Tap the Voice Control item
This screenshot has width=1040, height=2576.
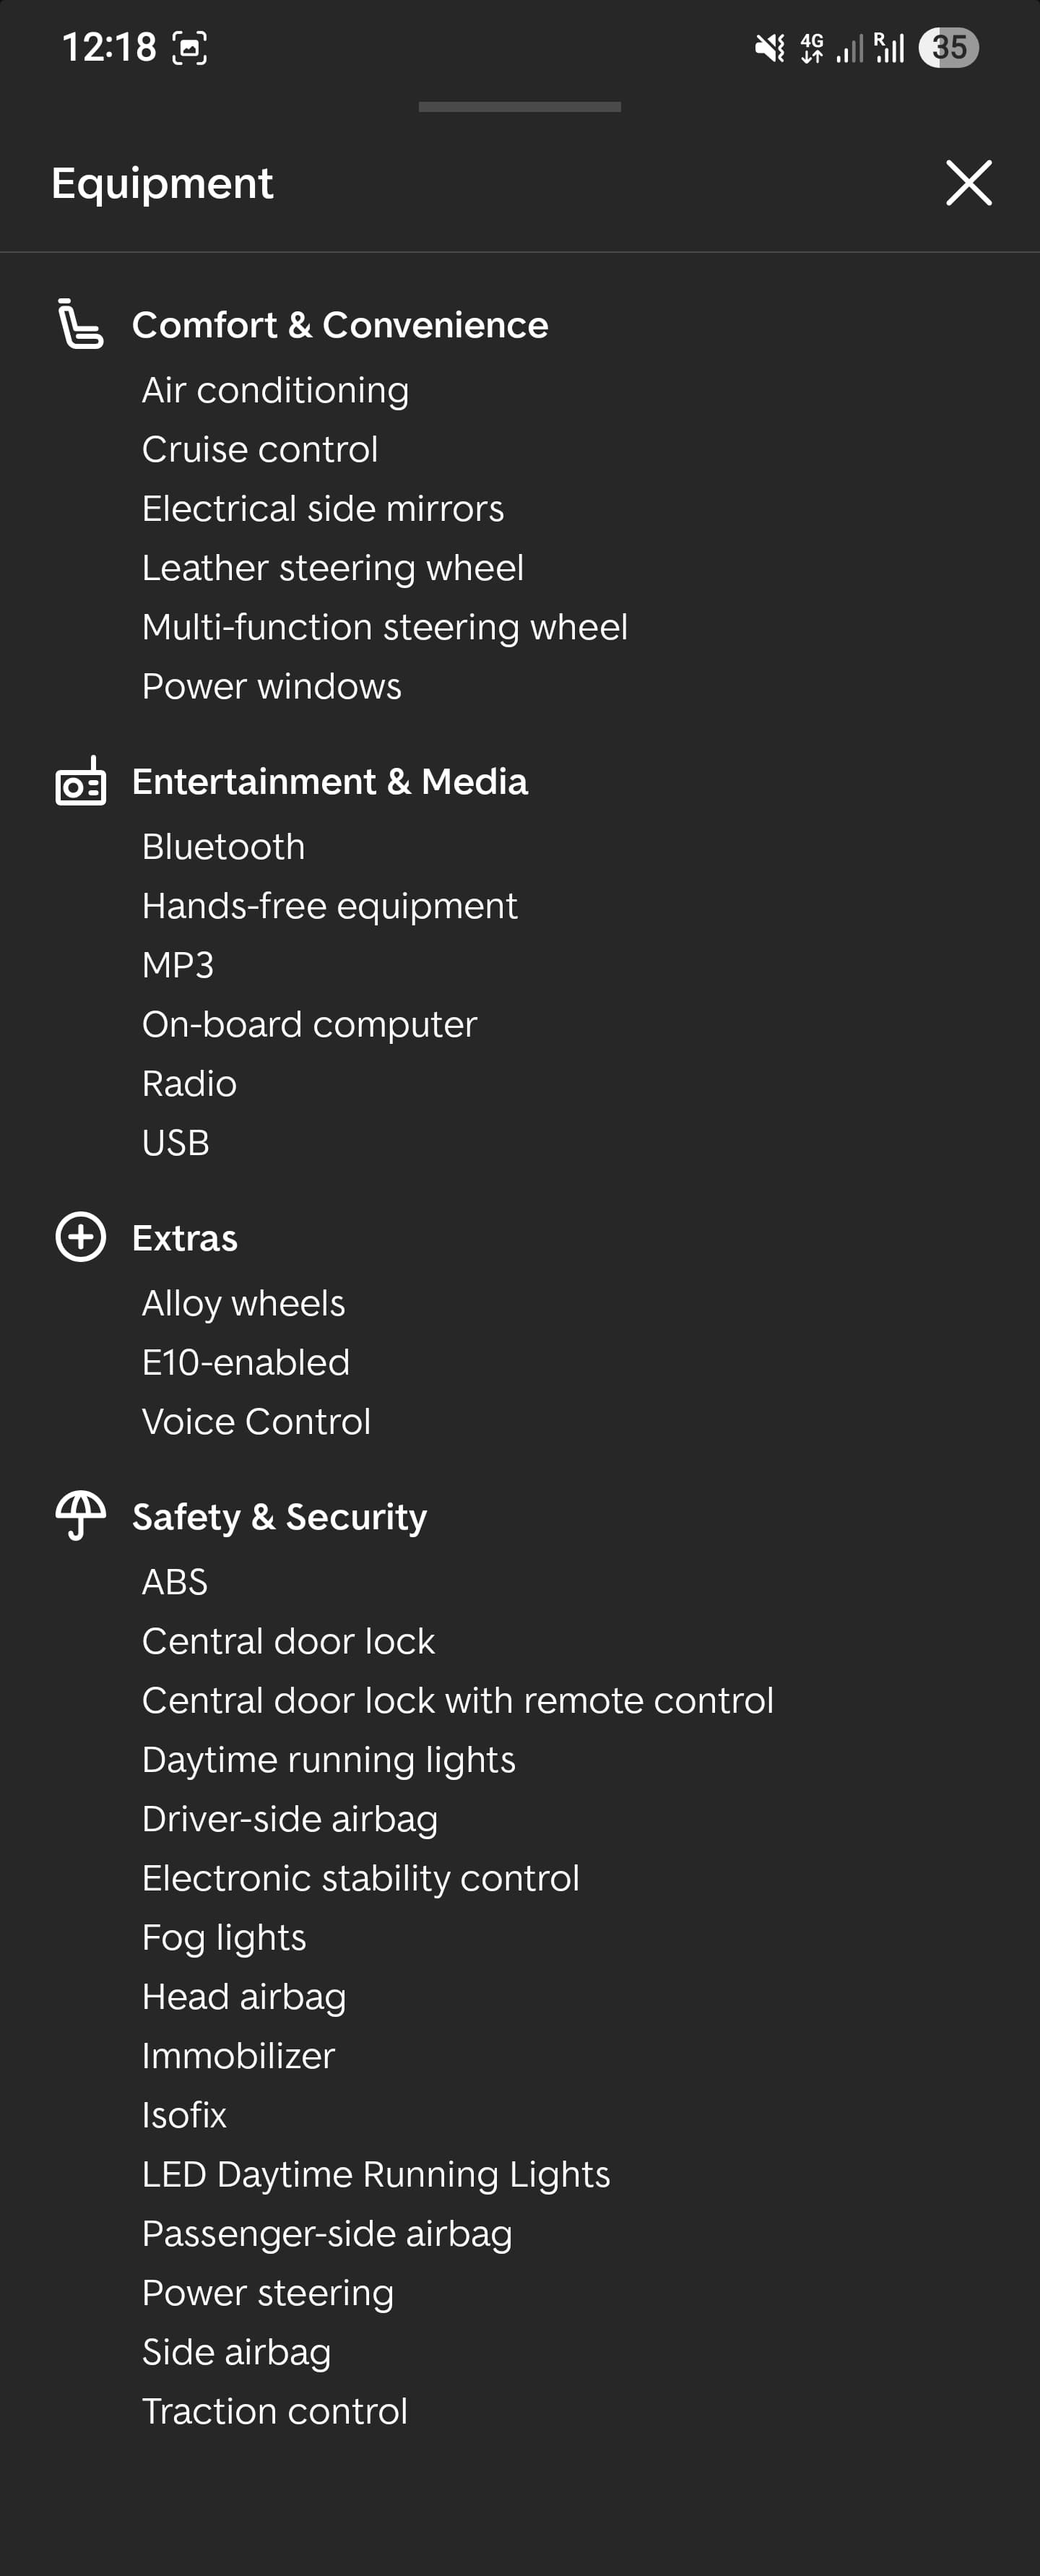tap(256, 1421)
